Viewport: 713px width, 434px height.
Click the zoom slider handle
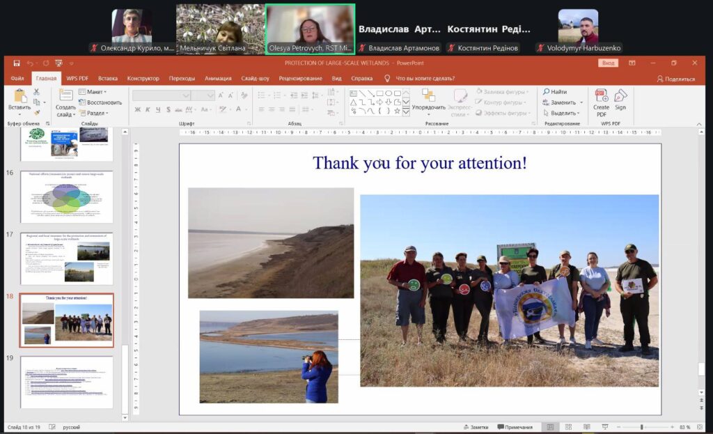point(641,427)
